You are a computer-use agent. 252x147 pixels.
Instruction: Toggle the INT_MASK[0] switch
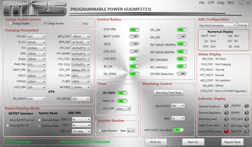pyautogui.click(x=182, y=59)
